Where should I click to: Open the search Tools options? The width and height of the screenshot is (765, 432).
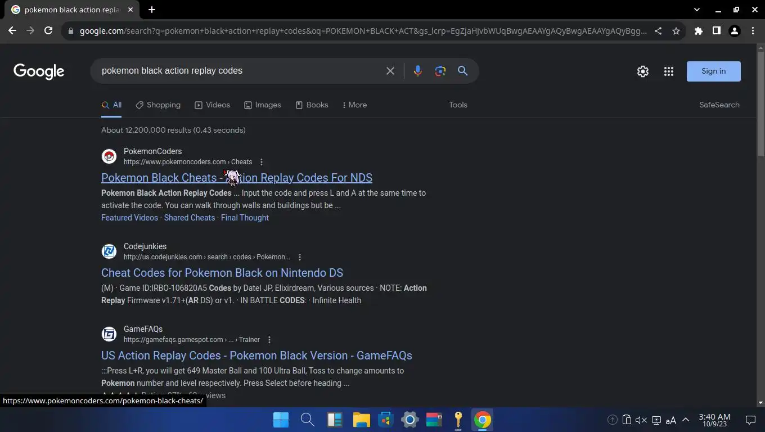458,105
